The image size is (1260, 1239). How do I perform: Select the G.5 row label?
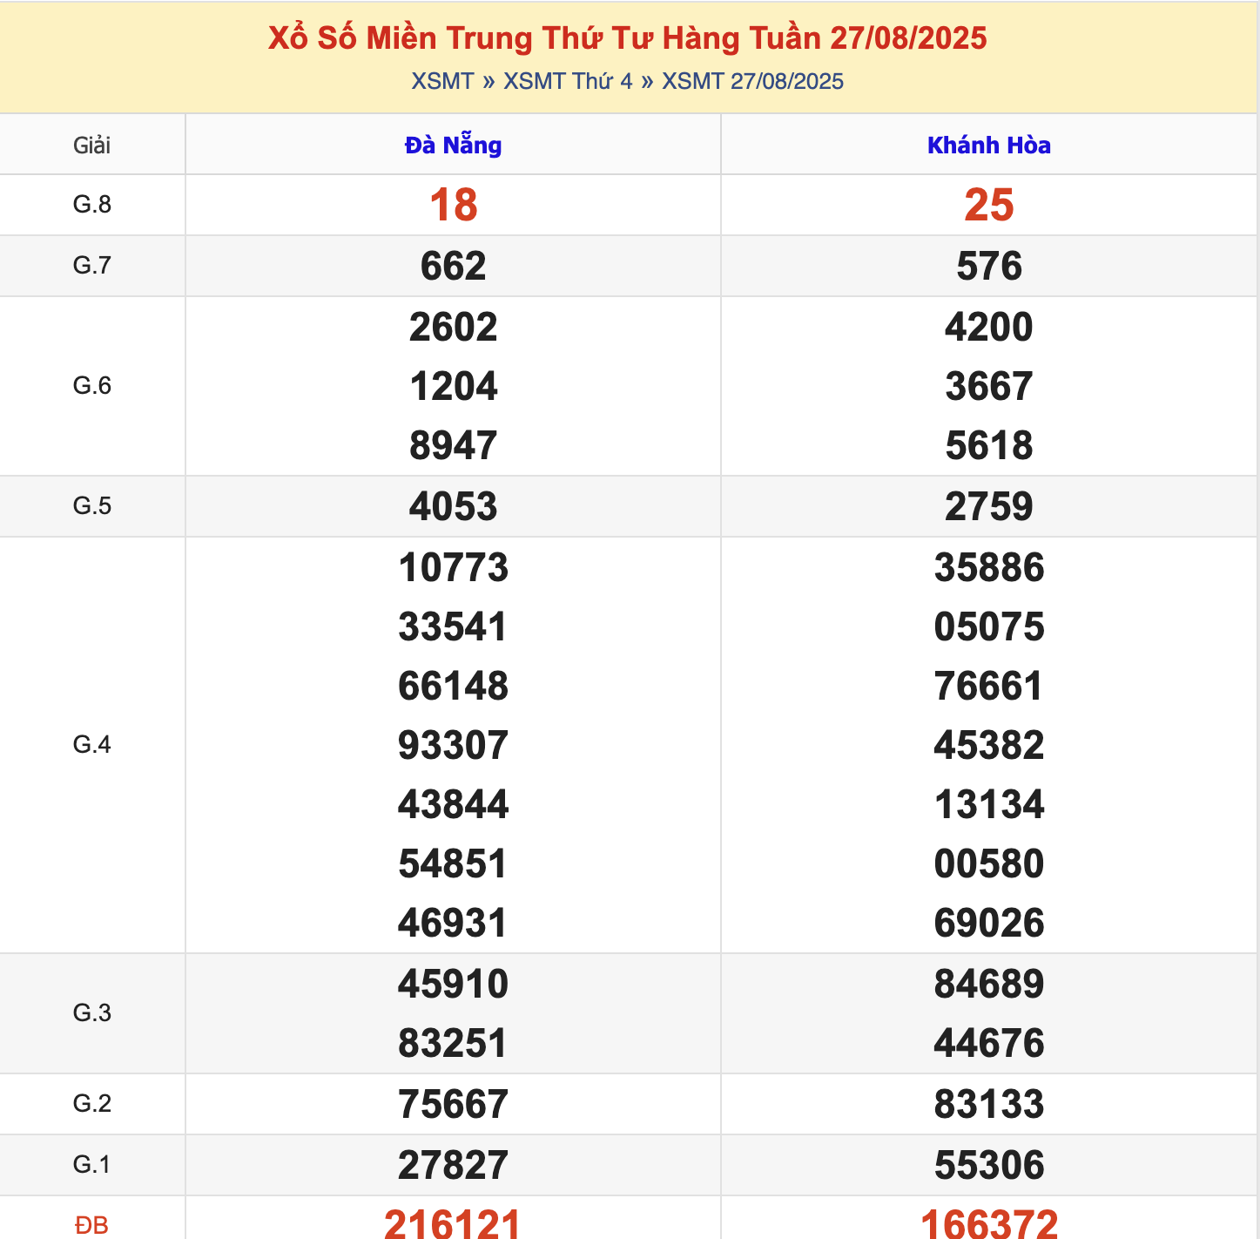(x=91, y=506)
